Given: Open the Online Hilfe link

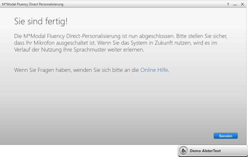Looking at the screenshot, I should tap(154, 70).
